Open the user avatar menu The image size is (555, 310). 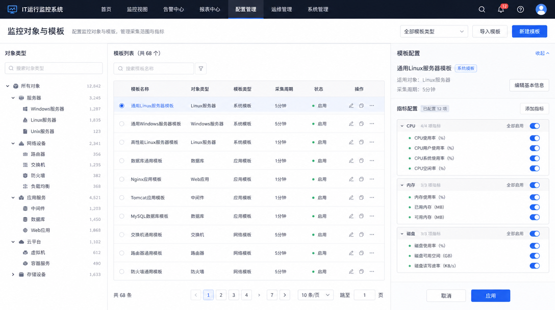541,9
